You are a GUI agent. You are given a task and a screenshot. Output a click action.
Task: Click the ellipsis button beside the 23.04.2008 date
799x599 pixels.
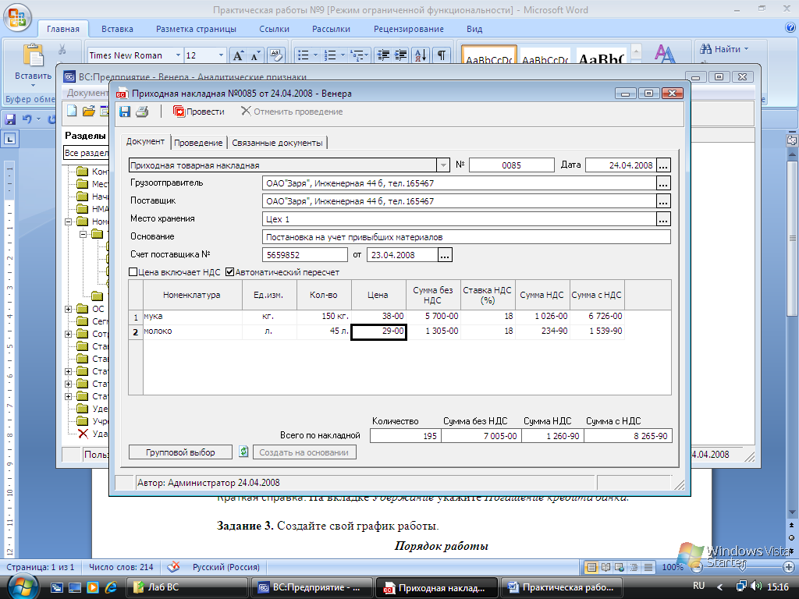[x=445, y=255]
